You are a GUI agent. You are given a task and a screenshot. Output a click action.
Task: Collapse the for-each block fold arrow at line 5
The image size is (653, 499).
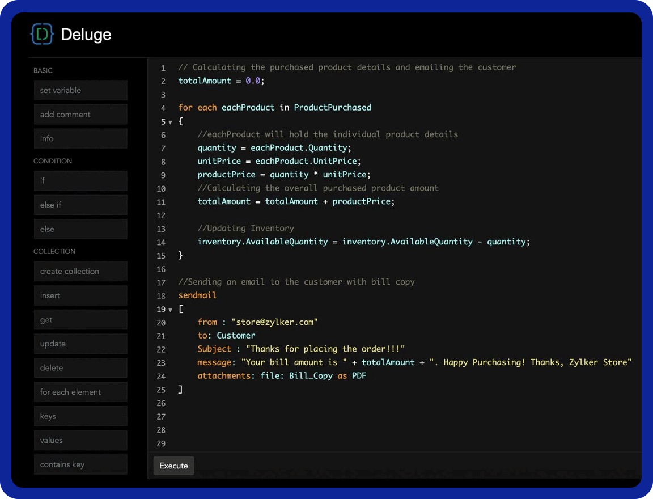click(170, 122)
